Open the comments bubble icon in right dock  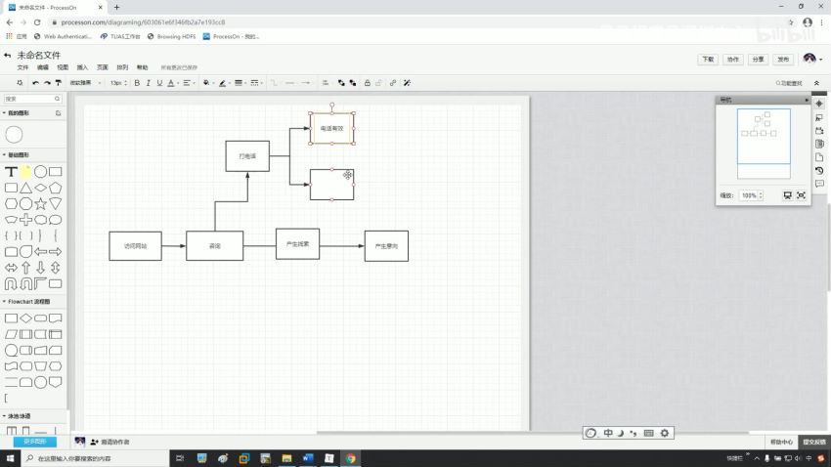click(x=819, y=184)
